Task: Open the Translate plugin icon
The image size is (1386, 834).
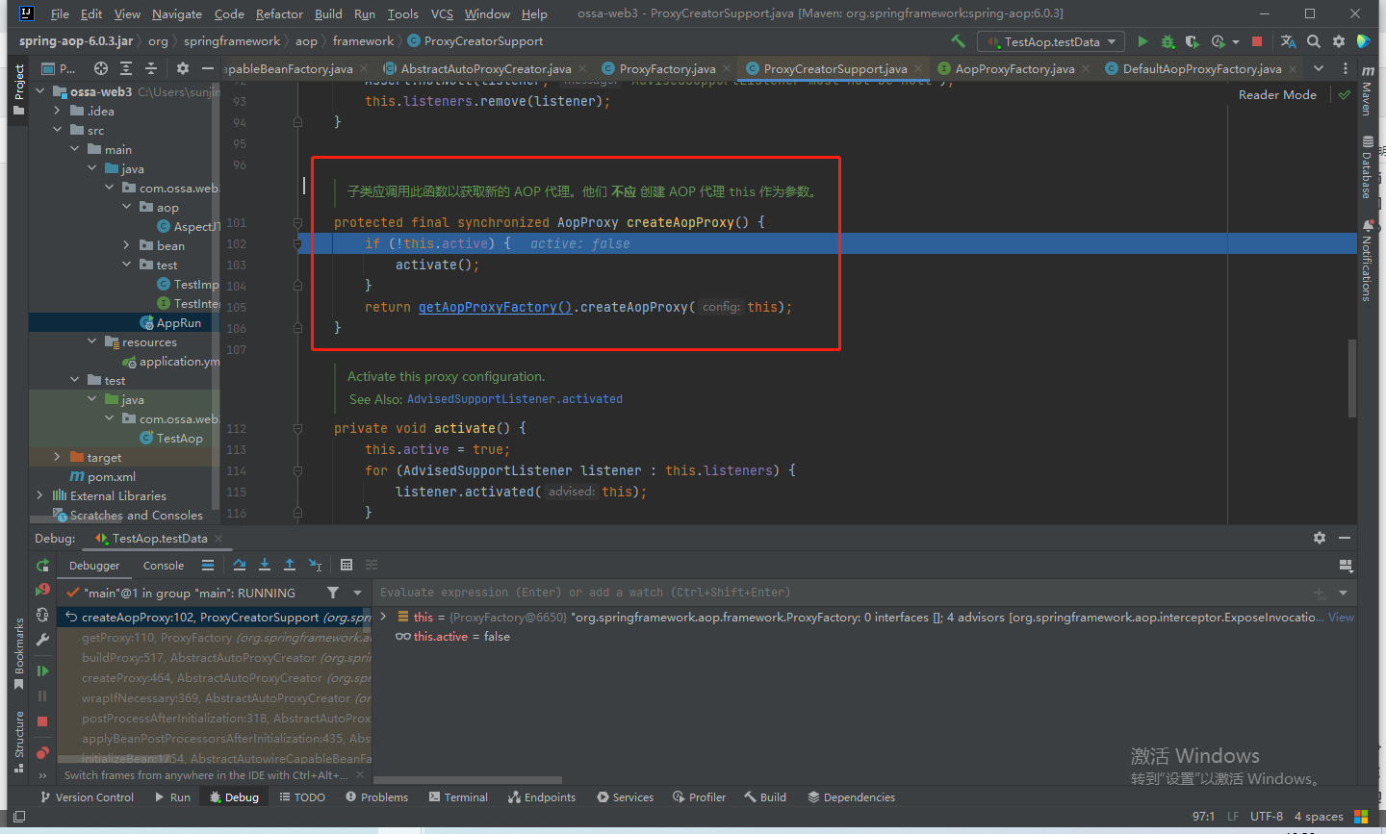Action: click(1288, 41)
